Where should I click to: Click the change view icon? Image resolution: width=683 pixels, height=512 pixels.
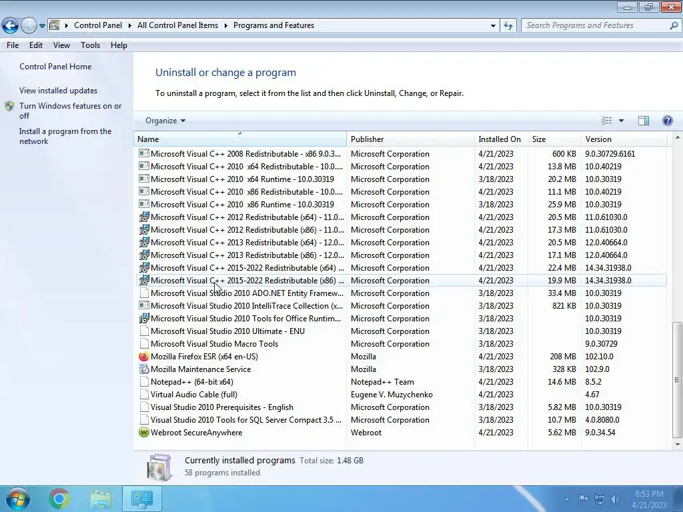pos(606,121)
